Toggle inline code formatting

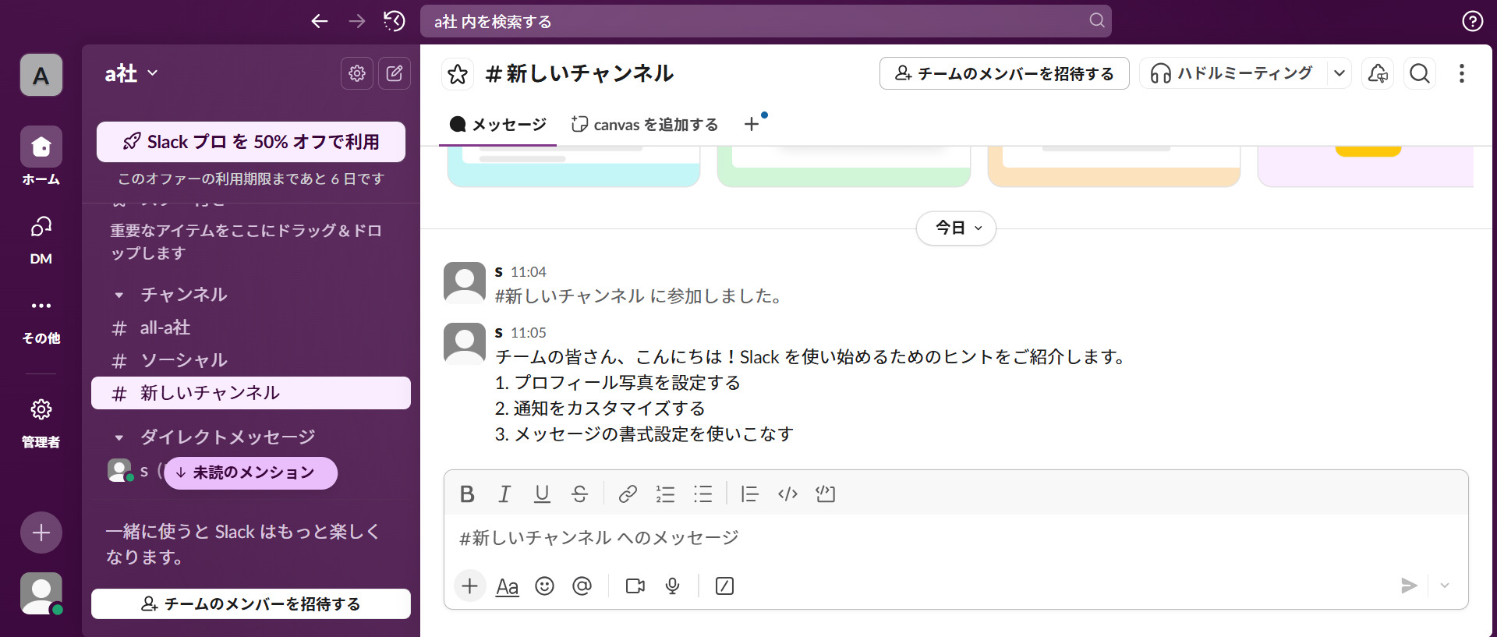pyautogui.click(x=787, y=494)
